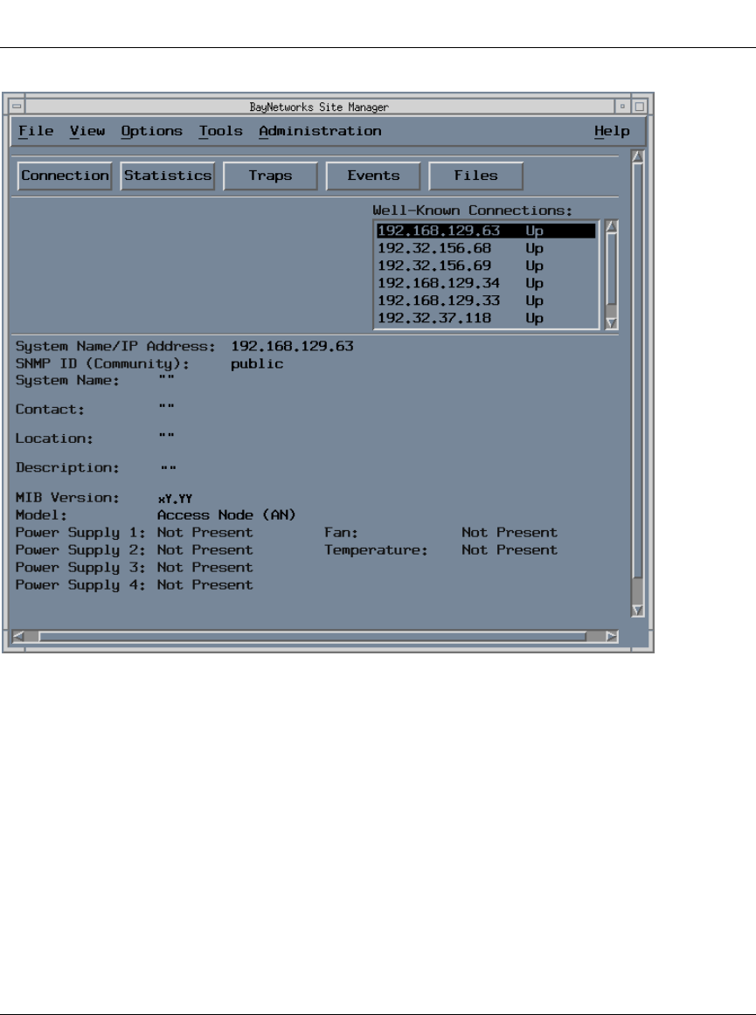The height and width of the screenshot is (1015, 756).
Task: Click Power Supply 1 Not Present status
Action: (205, 533)
